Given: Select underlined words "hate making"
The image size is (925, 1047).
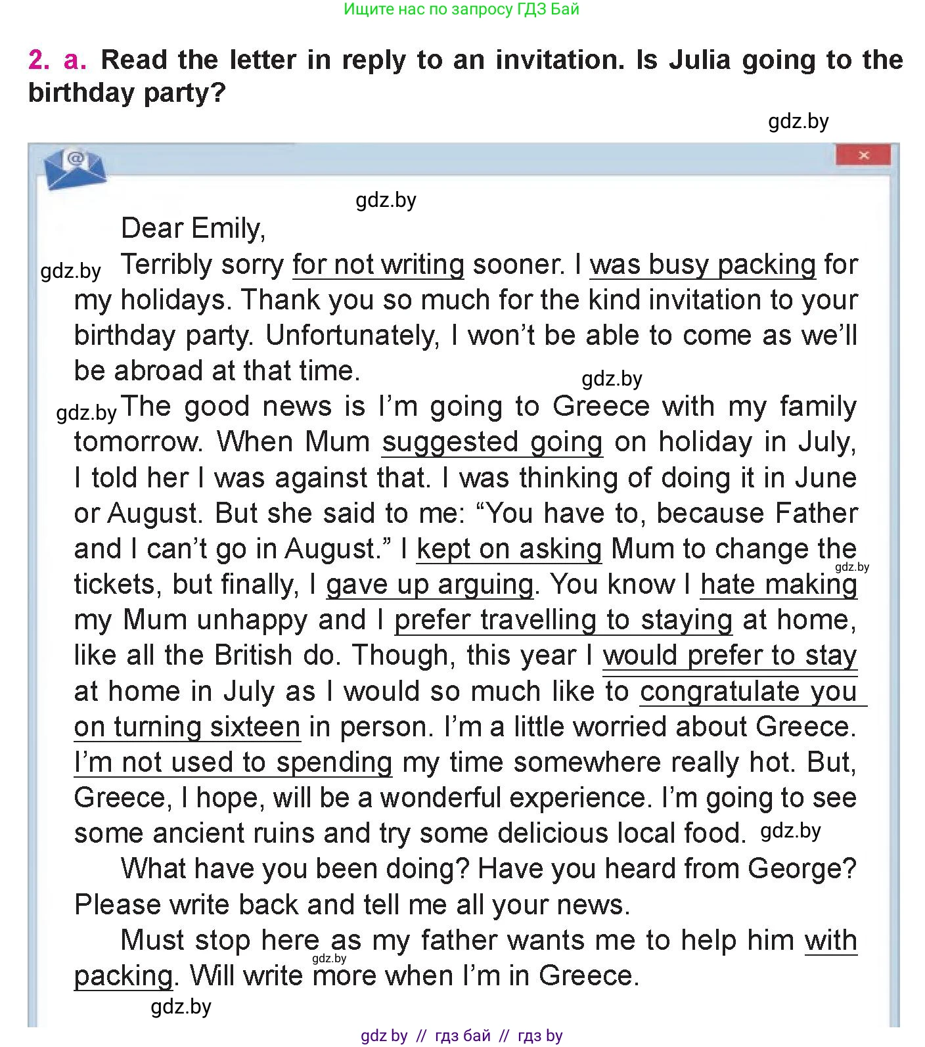Looking at the screenshot, I should click(x=778, y=585).
